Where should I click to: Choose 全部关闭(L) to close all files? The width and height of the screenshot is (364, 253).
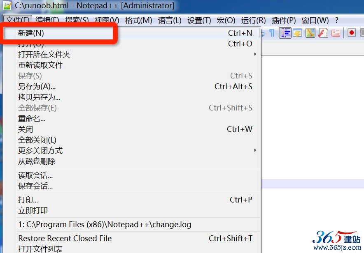tap(132, 140)
